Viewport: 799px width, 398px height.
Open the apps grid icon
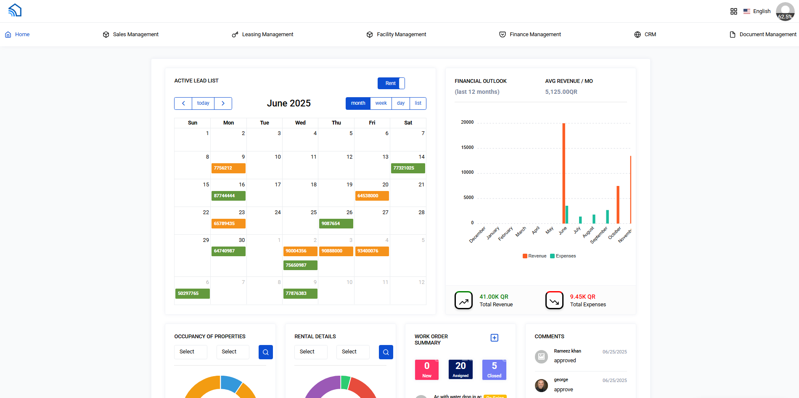click(734, 11)
